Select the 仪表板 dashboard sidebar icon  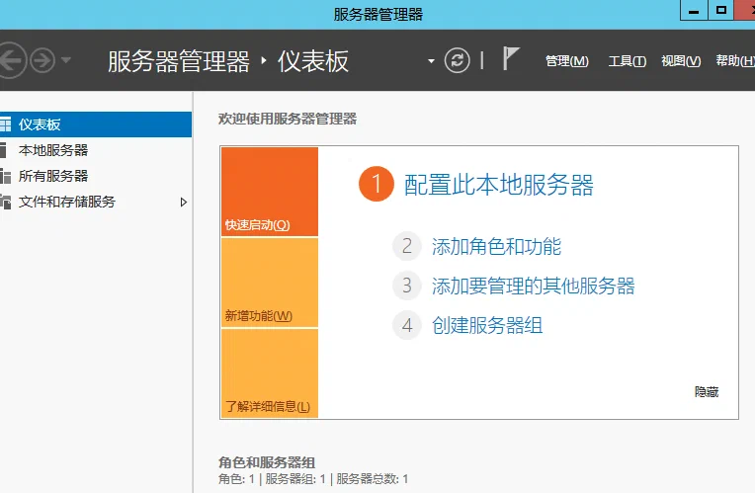coord(5,124)
